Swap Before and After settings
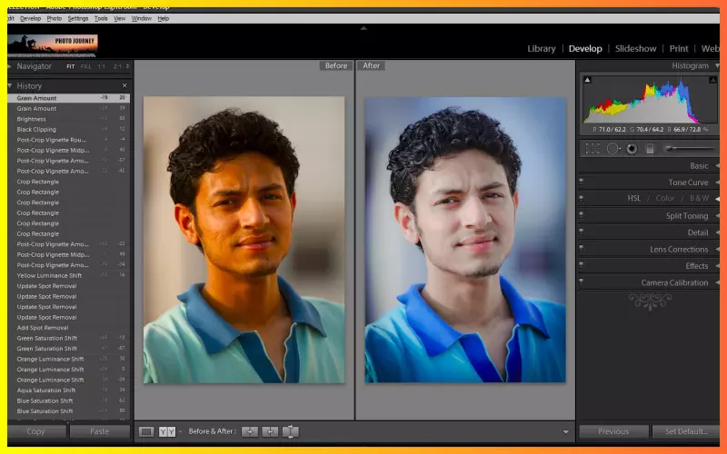Viewport: 727px width, 454px height. 290,432
